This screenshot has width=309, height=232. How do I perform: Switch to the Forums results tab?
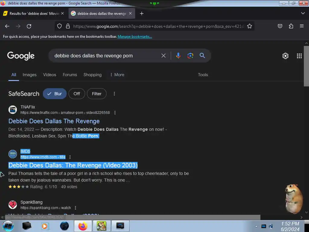[70, 75]
